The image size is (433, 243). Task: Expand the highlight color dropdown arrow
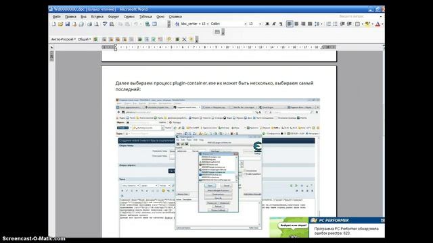pos(372,24)
